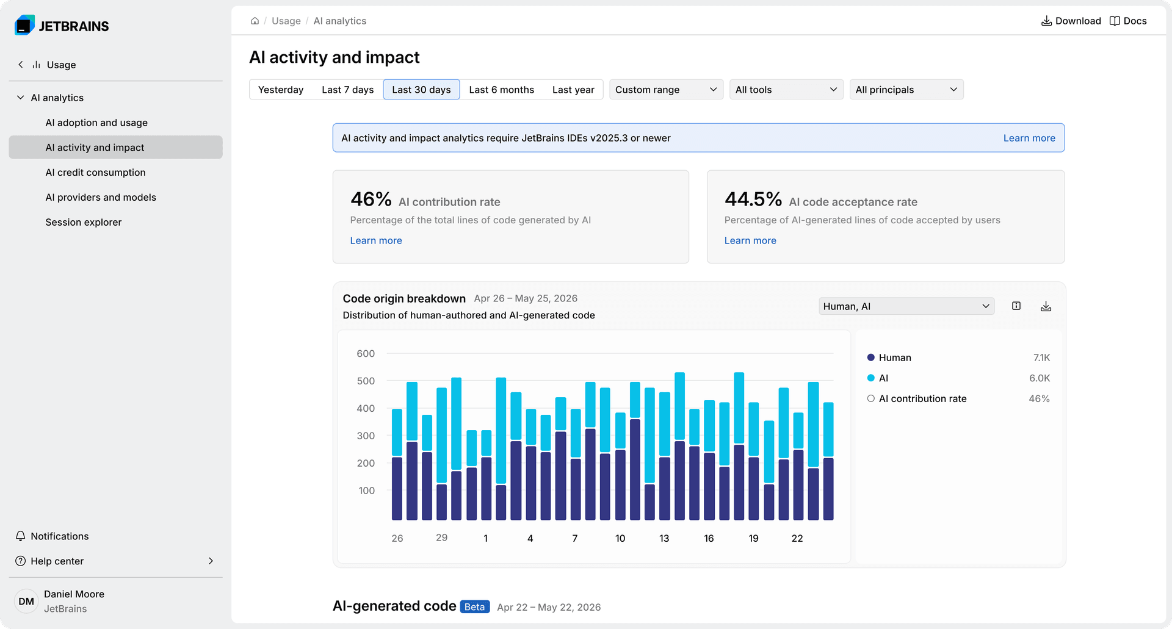Select the Yesterday time range
This screenshot has height=629, width=1172.
pos(281,90)
